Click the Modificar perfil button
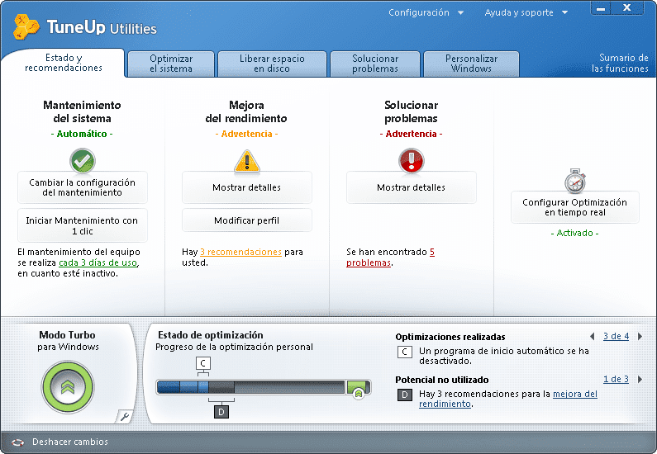The image size is (657, 454). [247, 220]
